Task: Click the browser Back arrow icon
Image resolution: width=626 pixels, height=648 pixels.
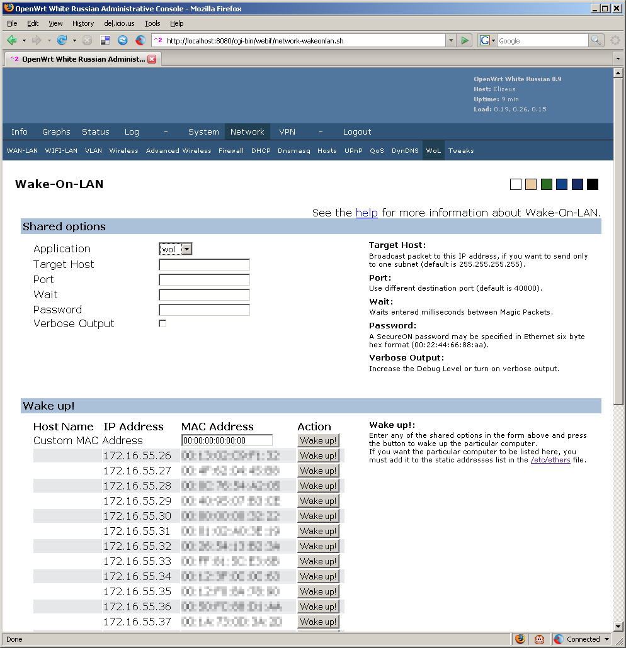Action: (11, 40)
